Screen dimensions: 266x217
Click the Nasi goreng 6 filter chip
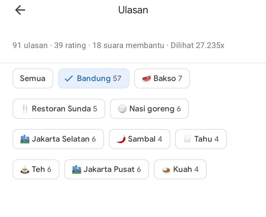tap(149, 109)
